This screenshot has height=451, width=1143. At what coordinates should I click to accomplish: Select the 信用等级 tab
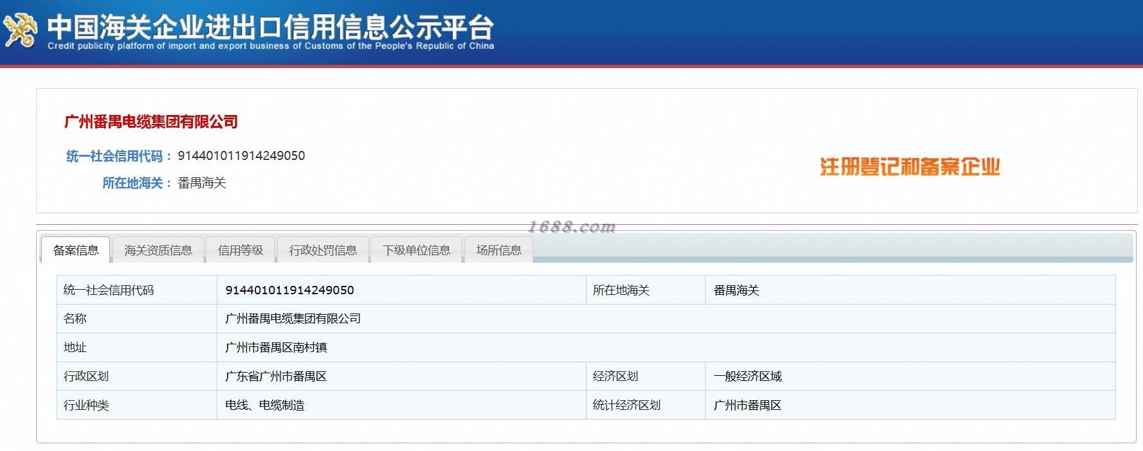[241, 250]
